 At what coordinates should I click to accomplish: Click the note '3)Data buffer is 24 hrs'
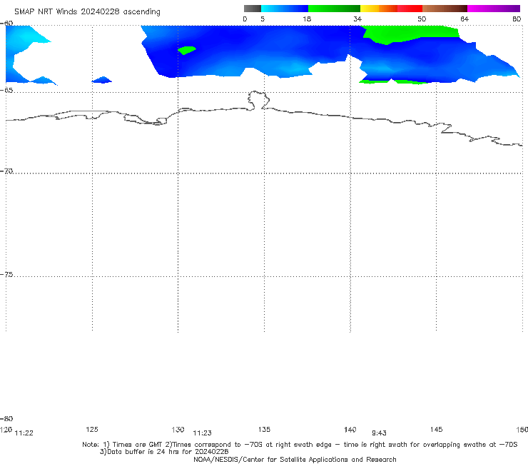click(164, 452)
